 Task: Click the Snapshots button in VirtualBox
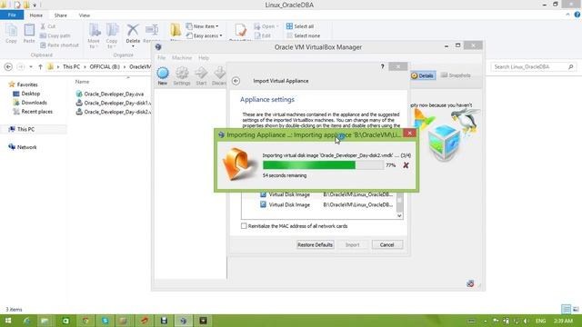pyautogui.click(x=456, y=75)
